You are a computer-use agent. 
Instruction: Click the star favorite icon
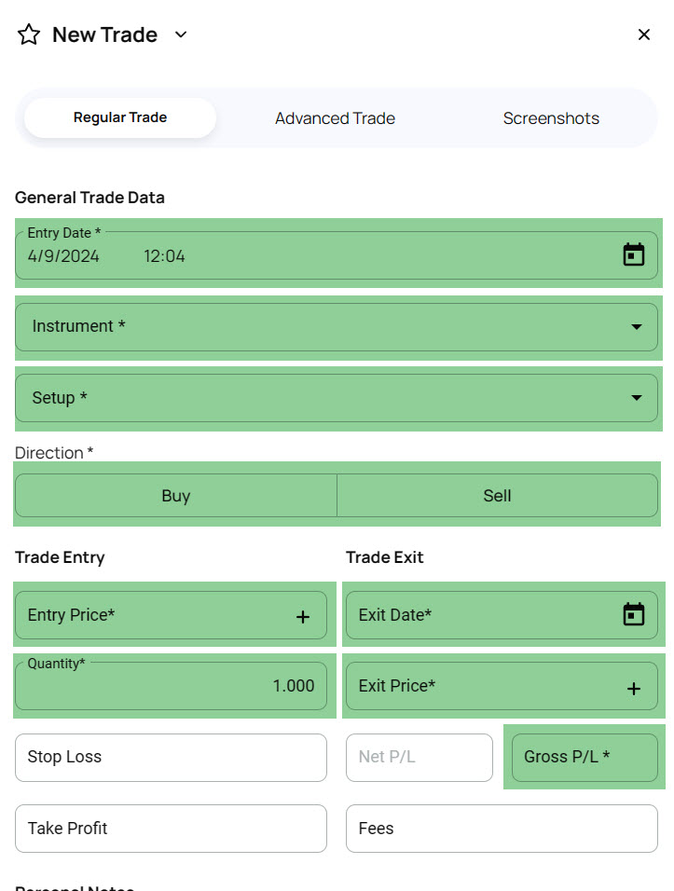[x=29, y=35]
